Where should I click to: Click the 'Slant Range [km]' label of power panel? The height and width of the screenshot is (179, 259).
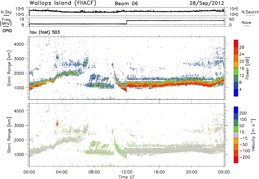(9, 68)
